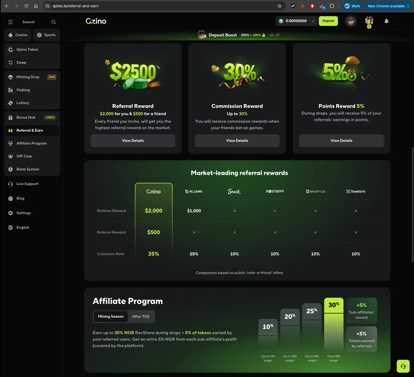
Task: Click the ROSTBIFF column logo
Action: pos(275,191)
